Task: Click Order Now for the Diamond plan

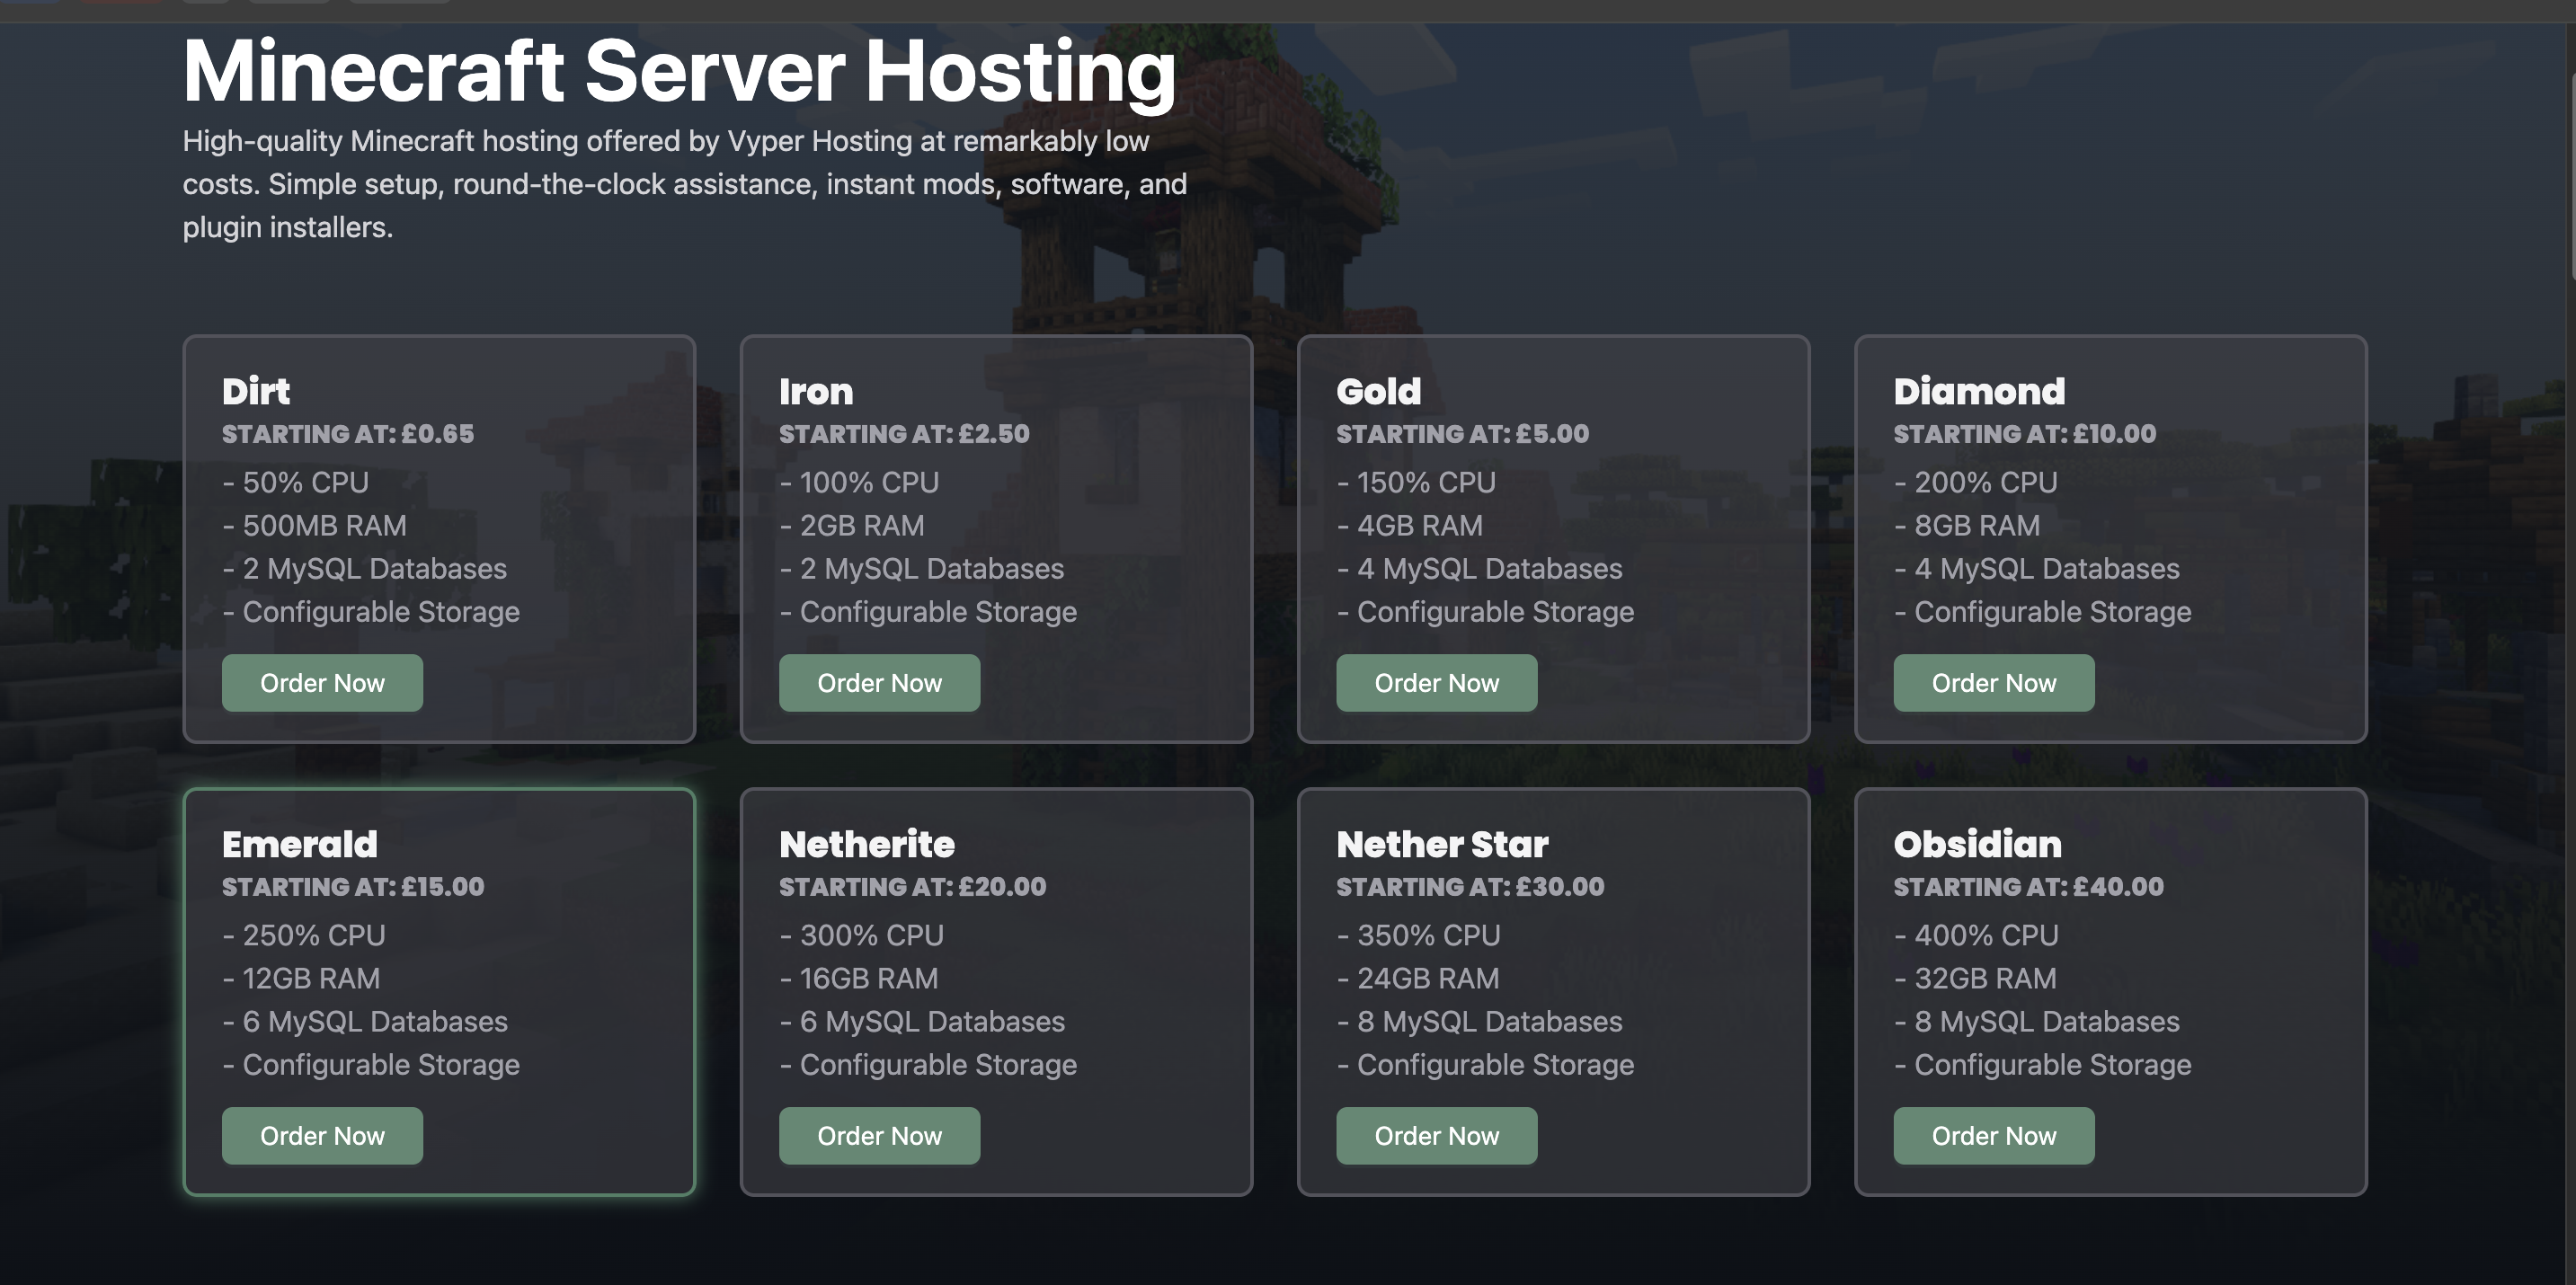Action: click(1994, 683)
